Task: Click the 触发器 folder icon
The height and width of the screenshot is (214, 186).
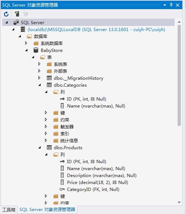Action: [56, 127]
